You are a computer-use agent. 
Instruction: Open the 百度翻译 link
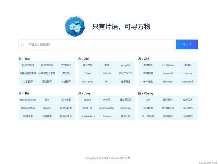coord(47,81)
